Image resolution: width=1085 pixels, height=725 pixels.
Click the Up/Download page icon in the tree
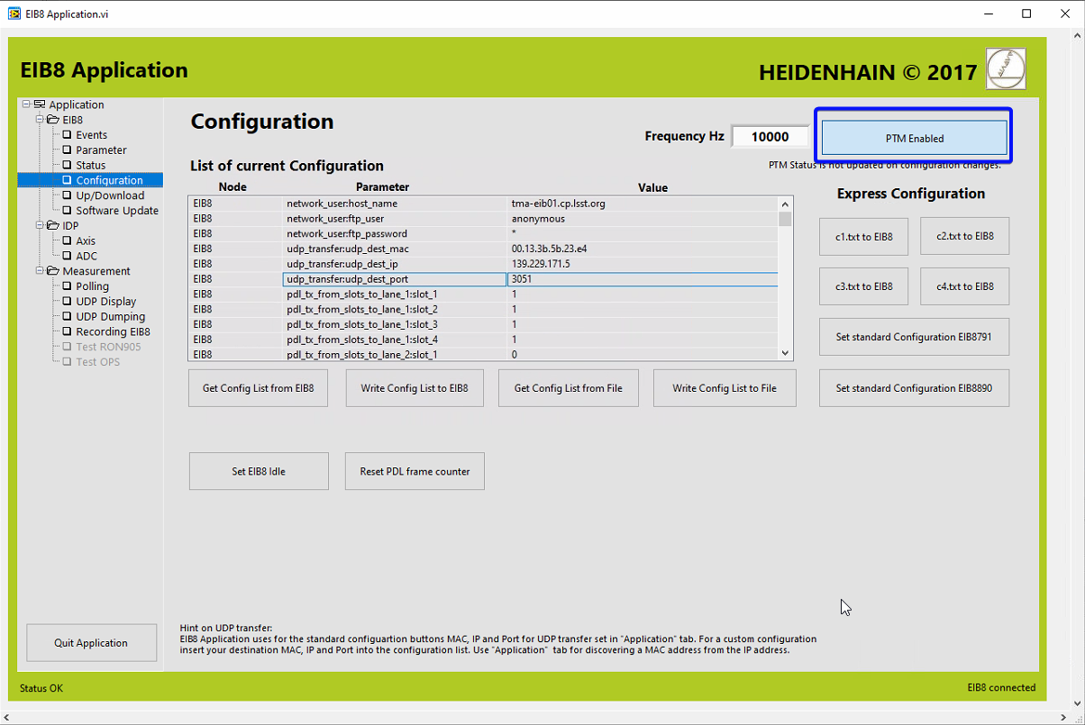[x=67, y=195]
